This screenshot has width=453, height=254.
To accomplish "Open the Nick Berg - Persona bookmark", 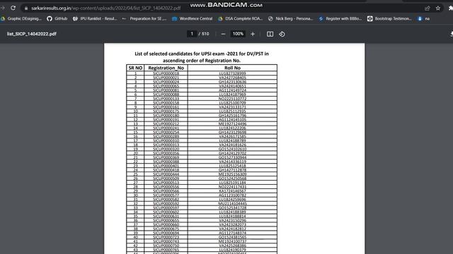I will pos(291,19).
